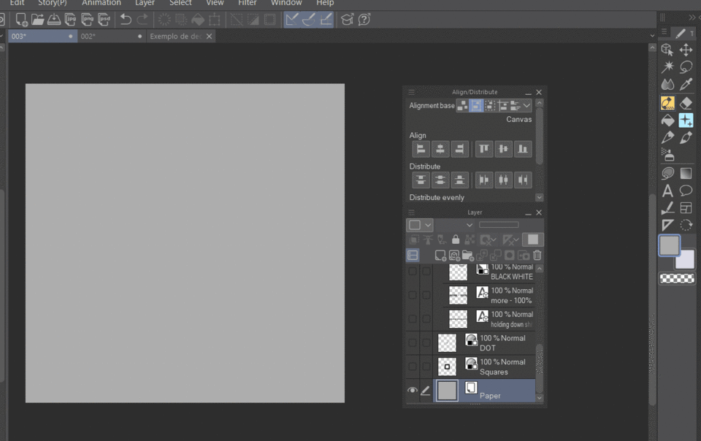Open the Filter menu

click(247, 4)
